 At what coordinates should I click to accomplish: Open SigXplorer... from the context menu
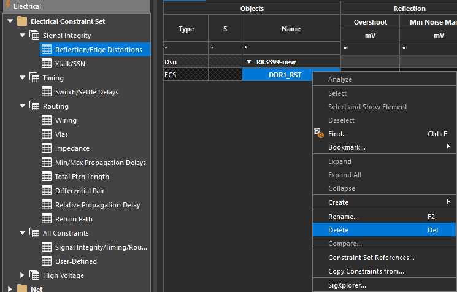(347, 285)
